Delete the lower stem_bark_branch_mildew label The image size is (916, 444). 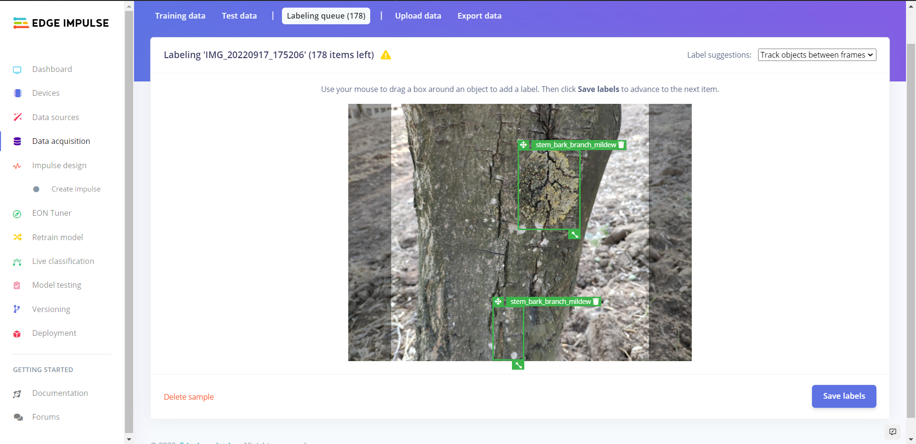coord(596,302)
